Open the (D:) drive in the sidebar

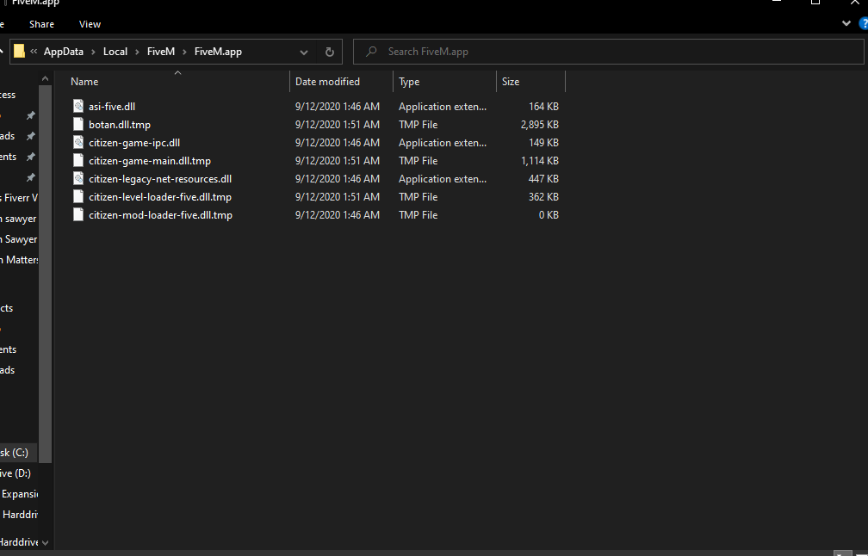click(x=15, y=473)
